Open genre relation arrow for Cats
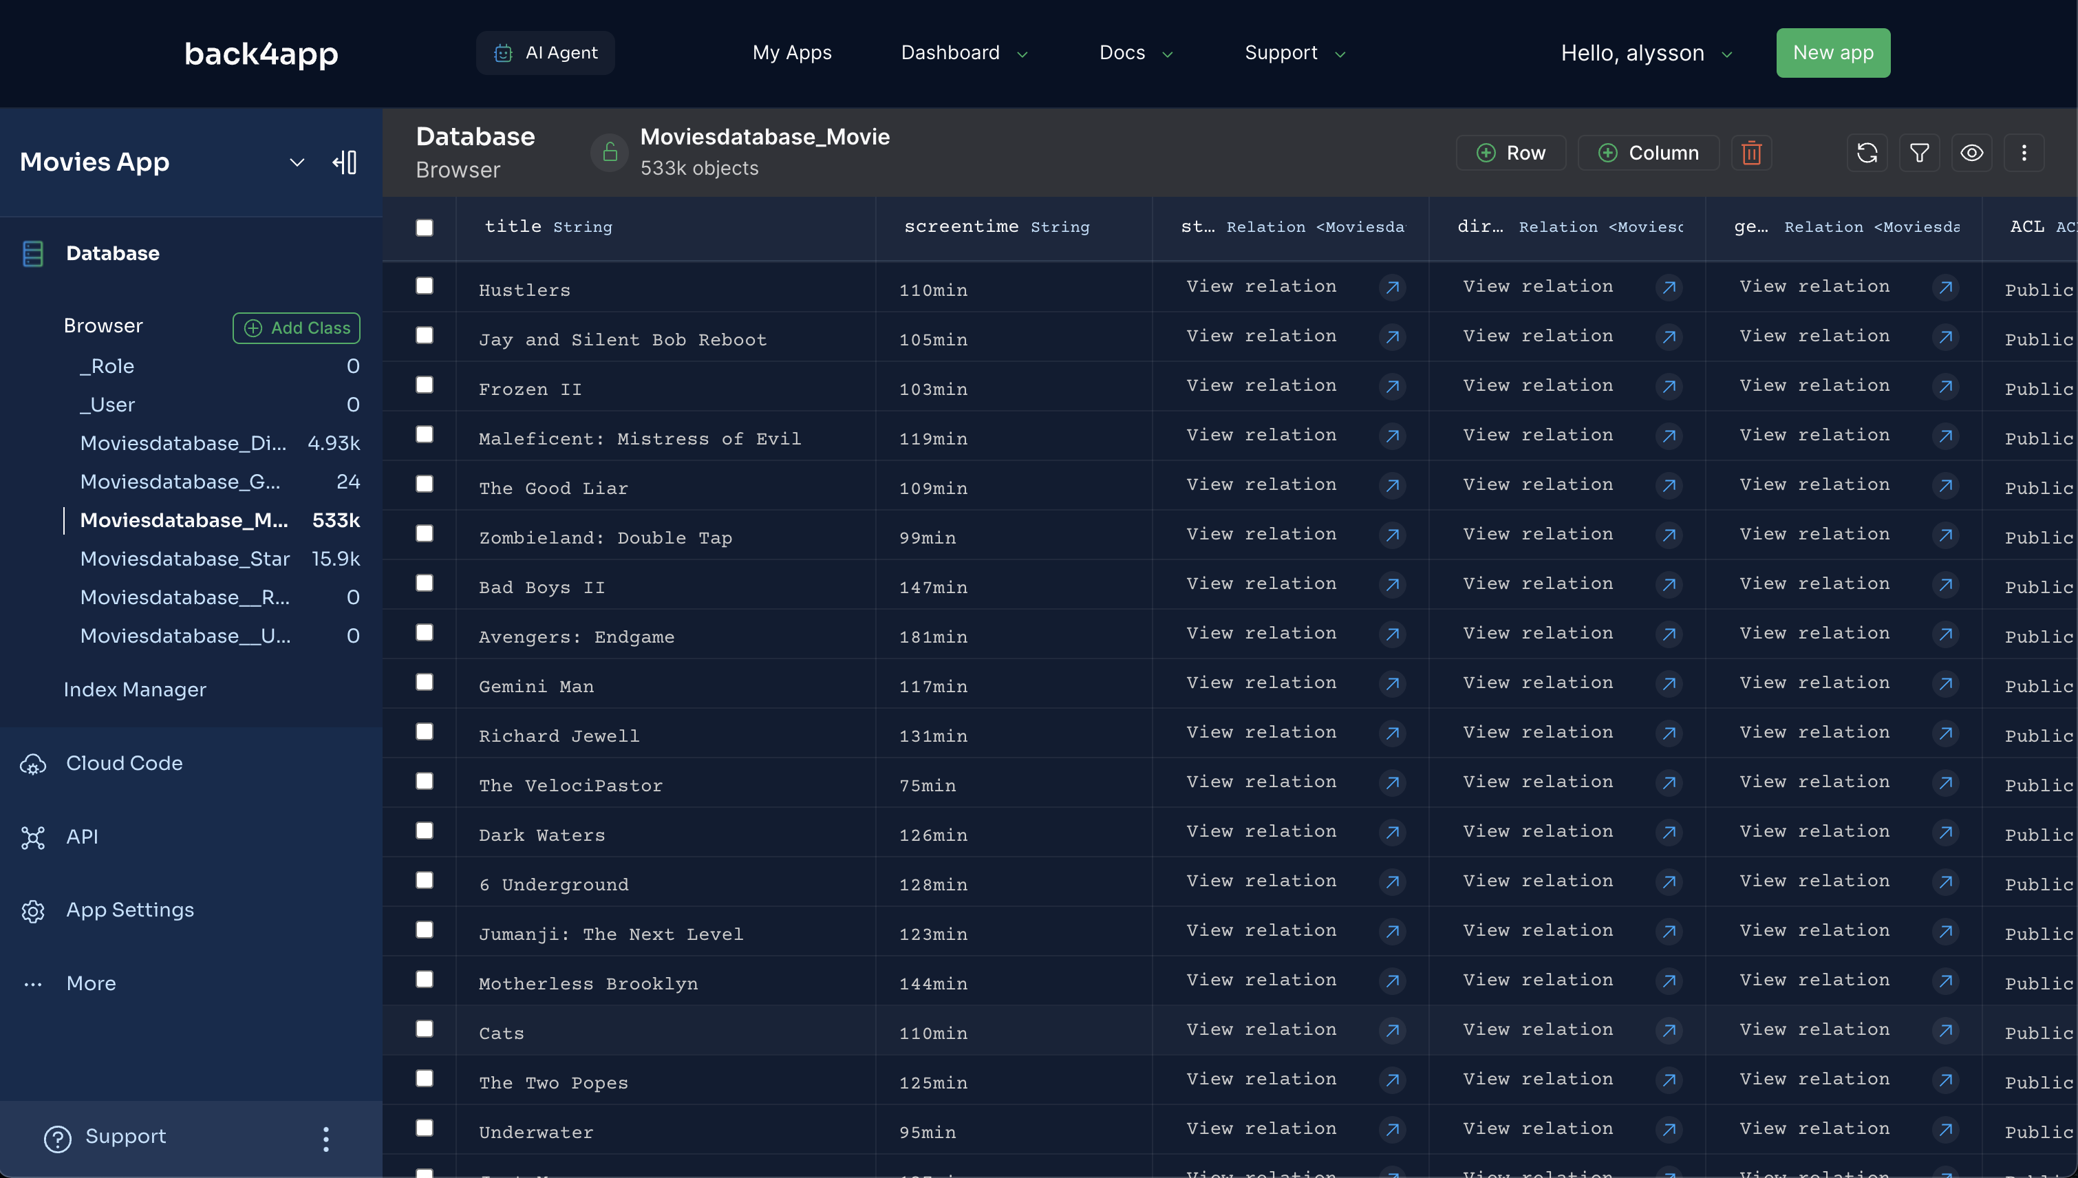Image resolution: width=2078 pixels, height=1178 pixels. pos(1945,1031)
